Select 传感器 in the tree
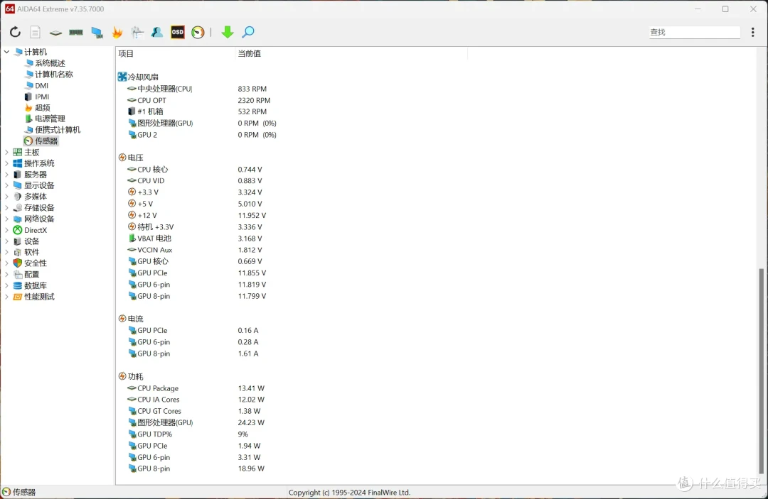768x499 pixels. 46,141
